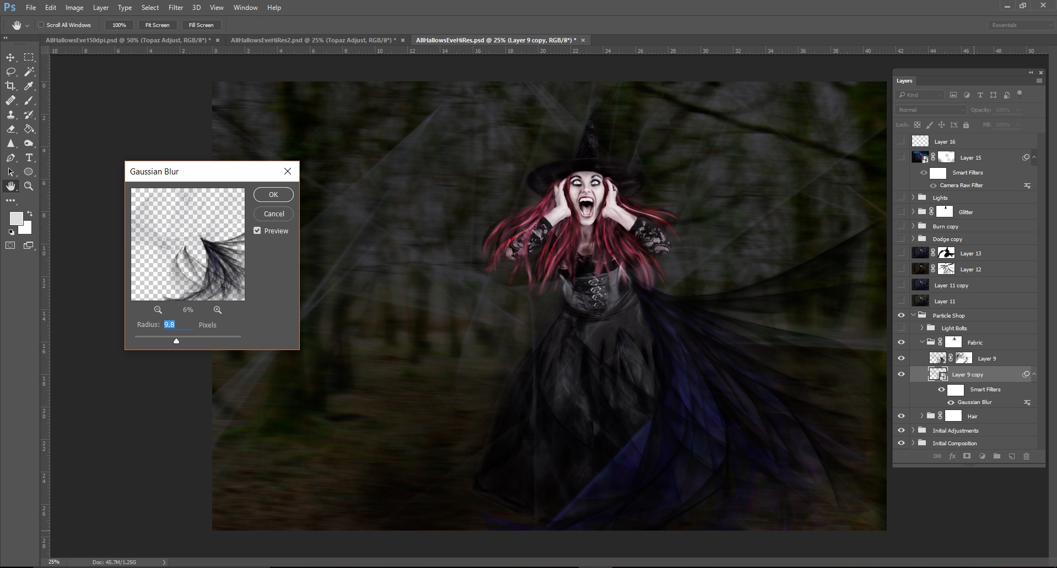Select the Crop tool

(10, 86)
